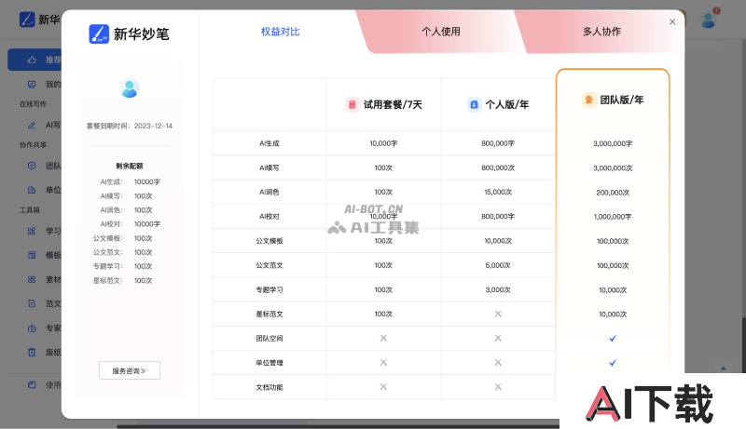This screenshot has width=746, height=429.
Task: Click the 3,000,000字 AI生成 team value
Action: click(x=613, y=144)
